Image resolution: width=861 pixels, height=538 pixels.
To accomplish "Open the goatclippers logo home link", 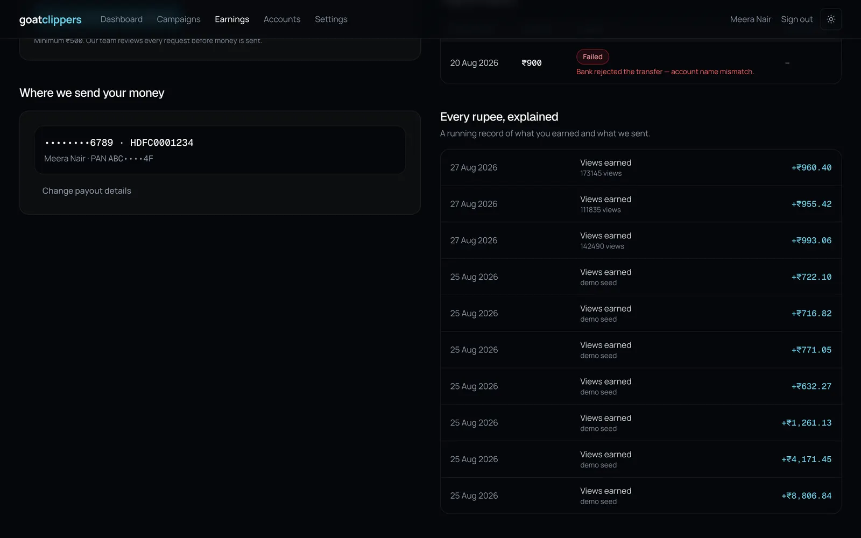I will coord(51,20).
